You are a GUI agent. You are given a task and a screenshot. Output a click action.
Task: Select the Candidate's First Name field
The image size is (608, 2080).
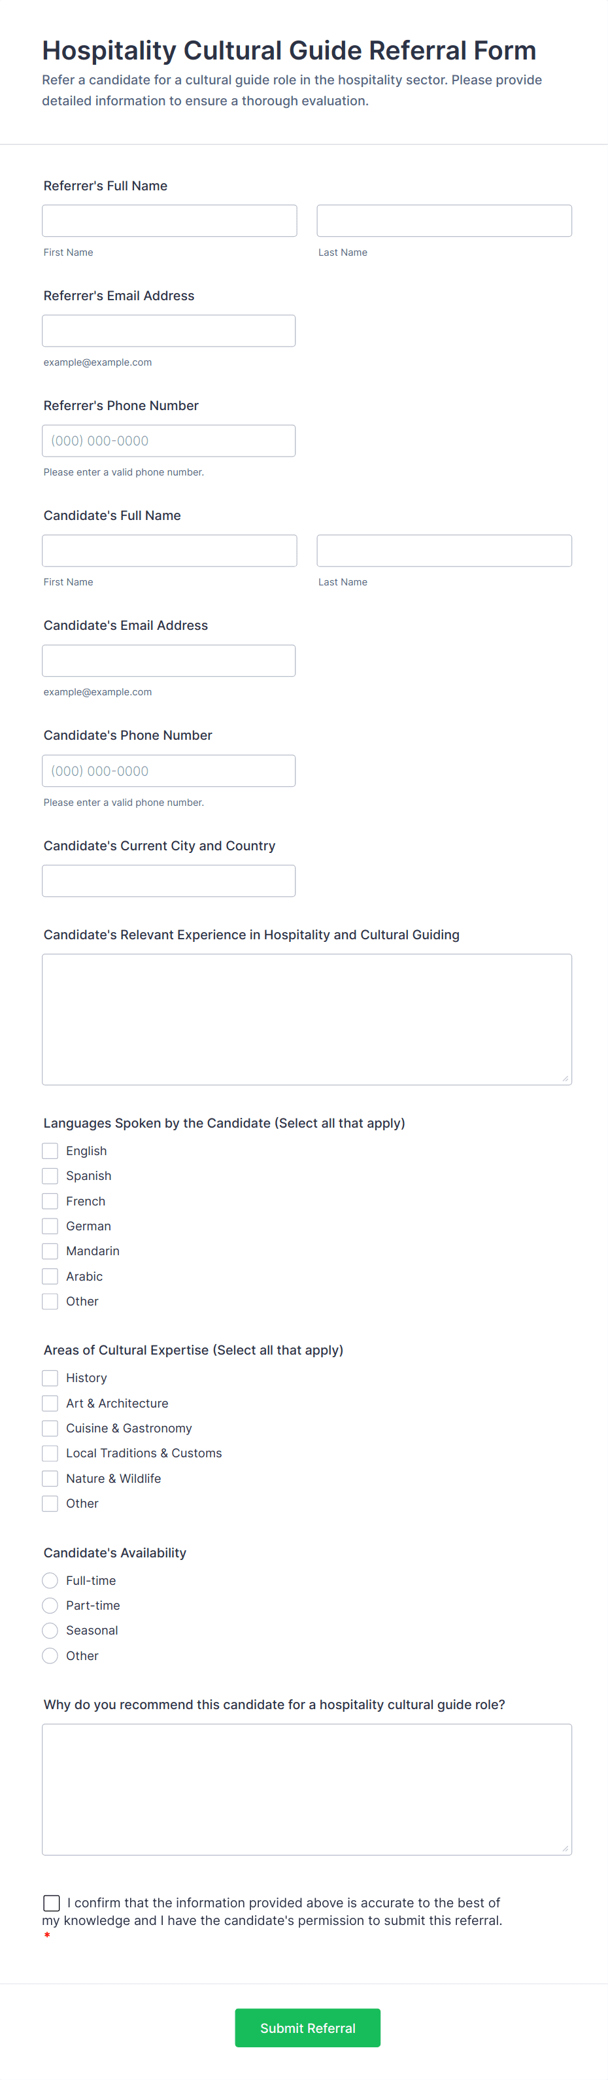[x=169, y=551]
